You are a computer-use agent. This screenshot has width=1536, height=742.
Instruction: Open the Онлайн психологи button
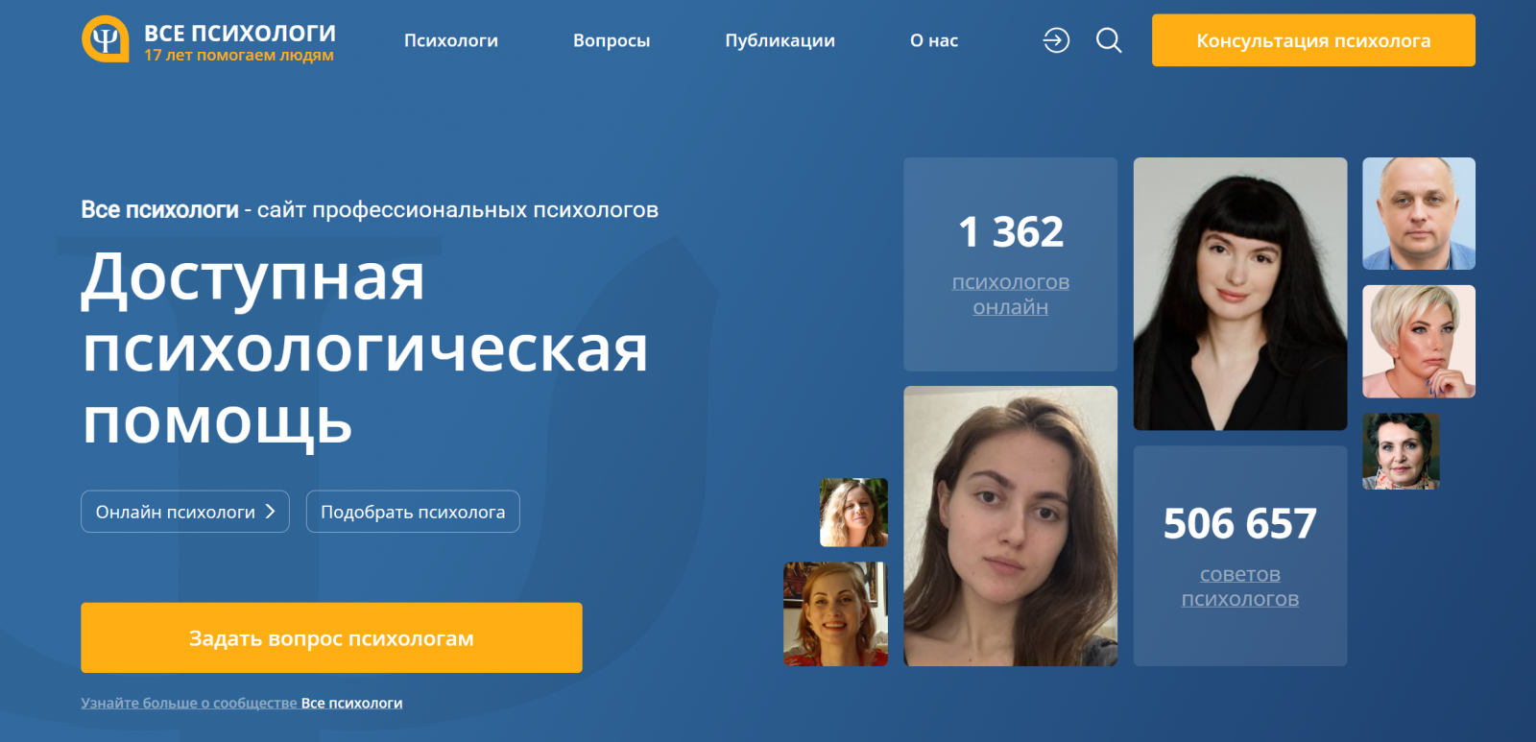(185, 512)
